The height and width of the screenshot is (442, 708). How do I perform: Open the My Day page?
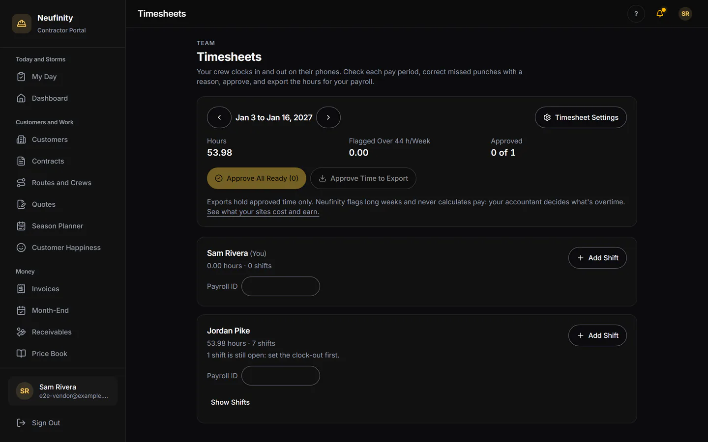[x=62, y=77]
